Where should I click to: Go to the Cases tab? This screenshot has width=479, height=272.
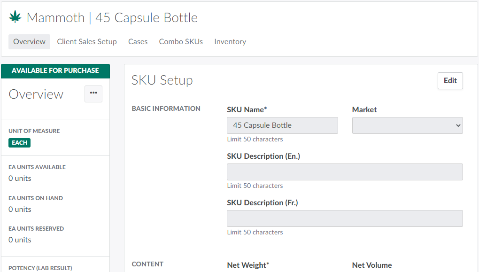point(138,42)
